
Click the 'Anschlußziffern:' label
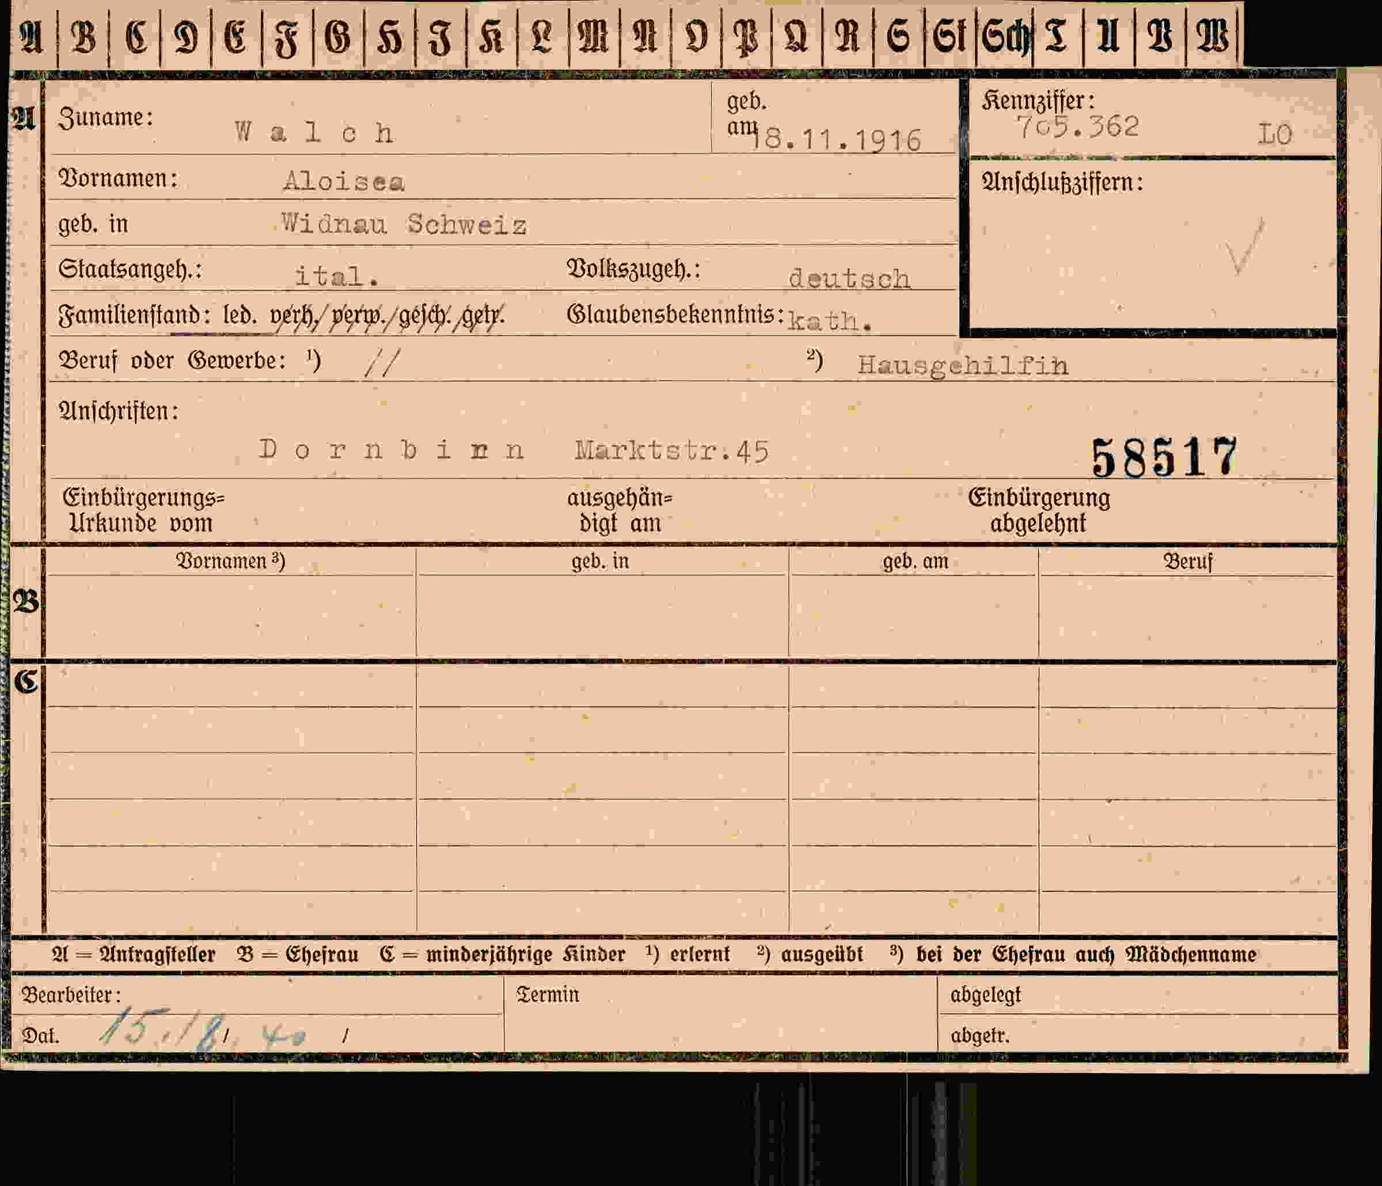1062,182
